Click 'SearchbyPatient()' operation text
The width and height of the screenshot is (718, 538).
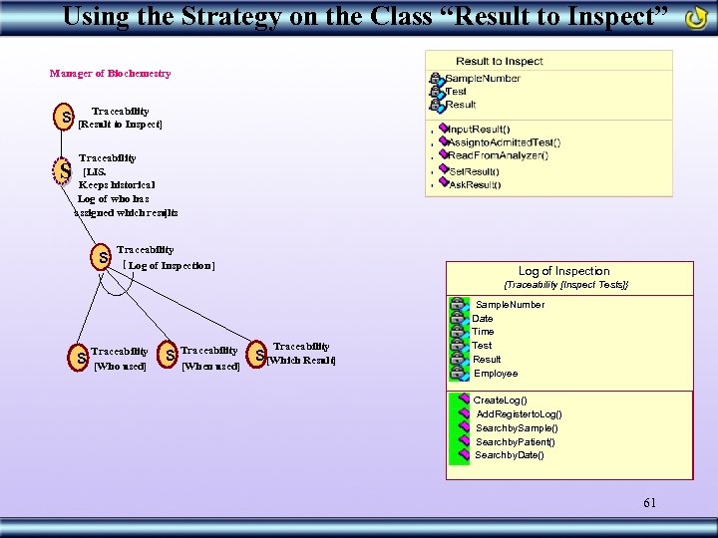[516, 442]
